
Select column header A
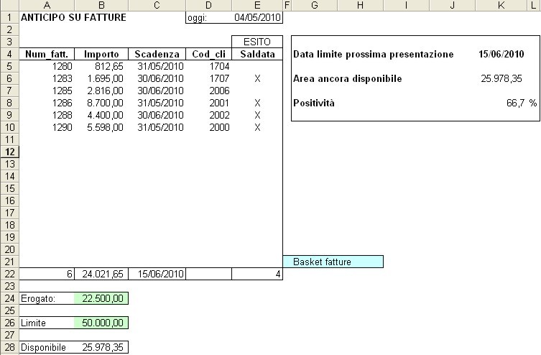[x=47, y=5]
